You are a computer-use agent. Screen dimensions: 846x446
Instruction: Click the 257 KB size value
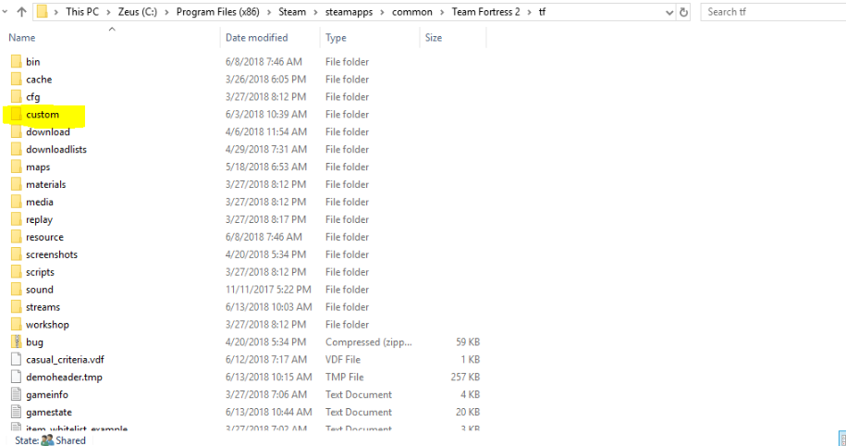click(x=465, y=377)
